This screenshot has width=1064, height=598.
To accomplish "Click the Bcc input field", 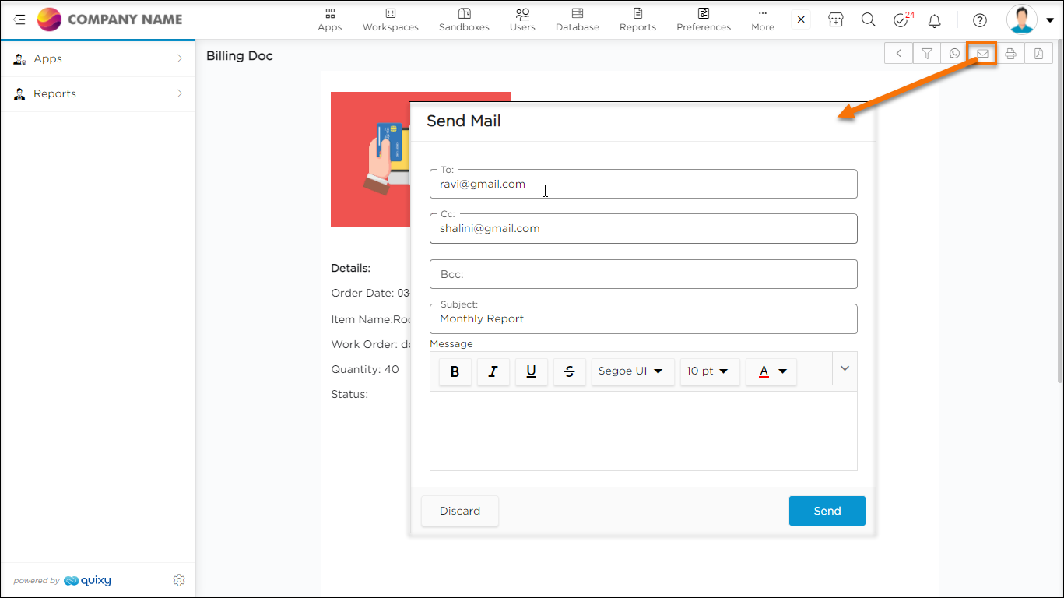I will pyautogui.click(x=643, y=274).
